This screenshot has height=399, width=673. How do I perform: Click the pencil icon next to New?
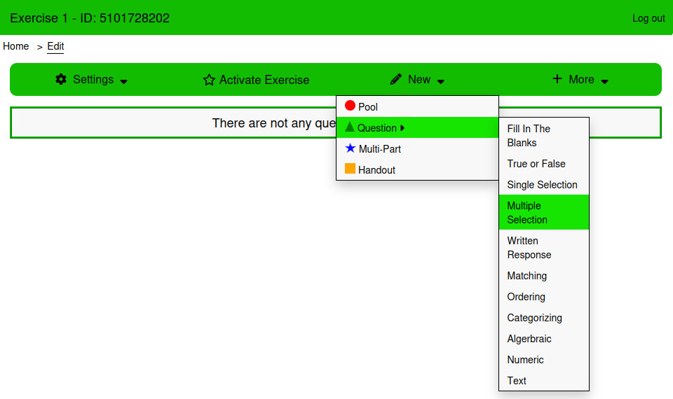[x=396, y=79]
